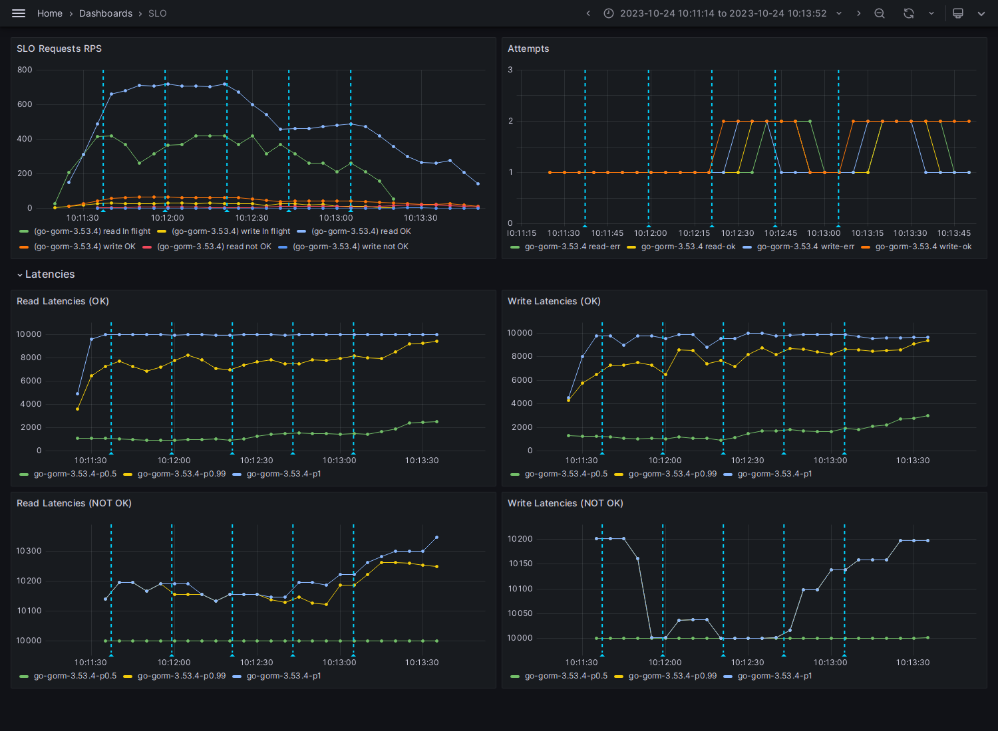The width and height of the screenshot is (998, 731).
Task: Toggle p0.99 series in Write Latencies (NOT OK)
Action: (x=673, y=676)
